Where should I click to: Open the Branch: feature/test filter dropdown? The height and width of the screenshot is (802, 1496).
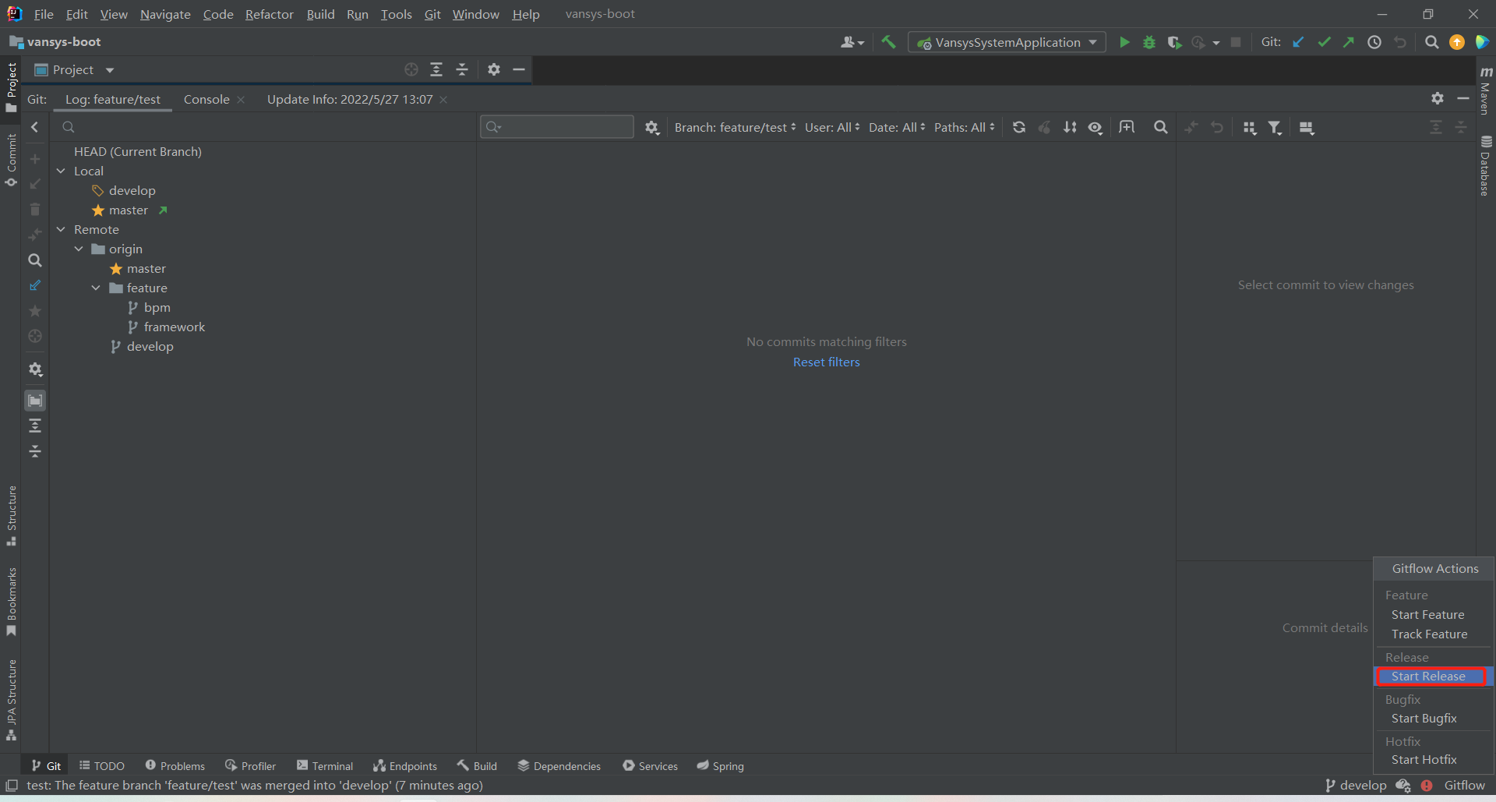pos(735,127)
